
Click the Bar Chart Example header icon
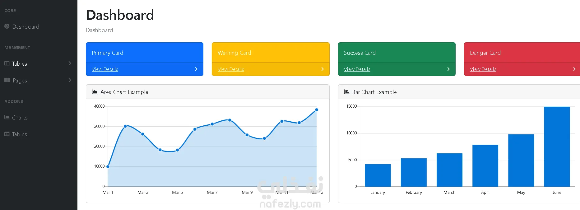(x=346, y=92)
